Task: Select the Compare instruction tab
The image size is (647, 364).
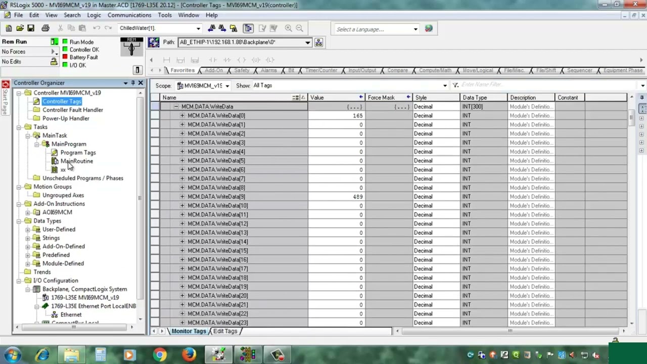Action: point(397,70)
